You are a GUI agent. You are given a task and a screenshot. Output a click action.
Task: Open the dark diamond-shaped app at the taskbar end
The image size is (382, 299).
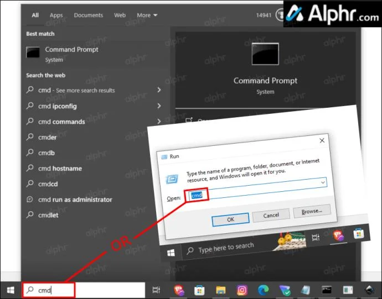[x=369, y=290]
